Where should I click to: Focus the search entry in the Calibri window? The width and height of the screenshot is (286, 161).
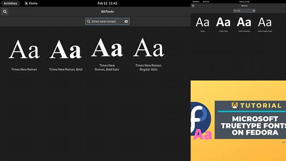pos(244,11)
